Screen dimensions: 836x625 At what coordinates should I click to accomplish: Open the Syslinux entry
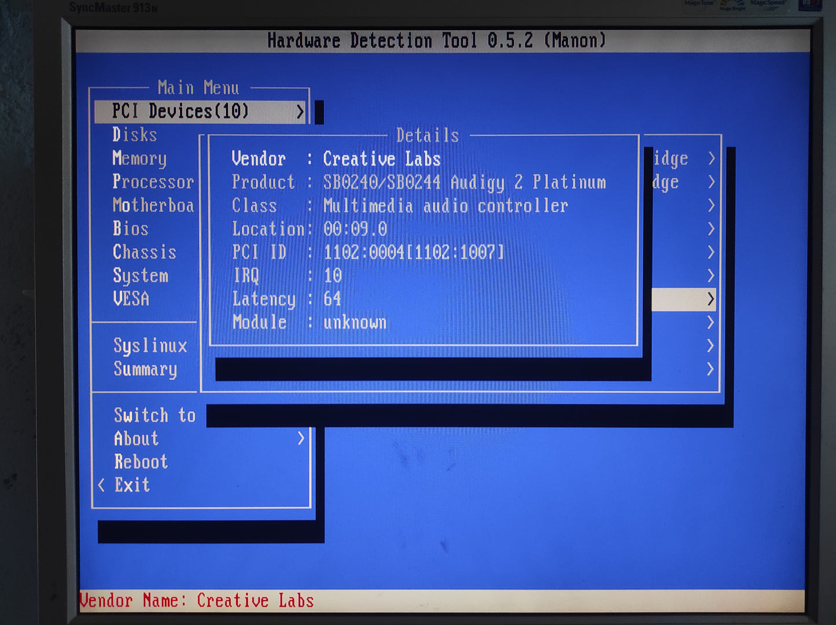click(x=150, y=346)
